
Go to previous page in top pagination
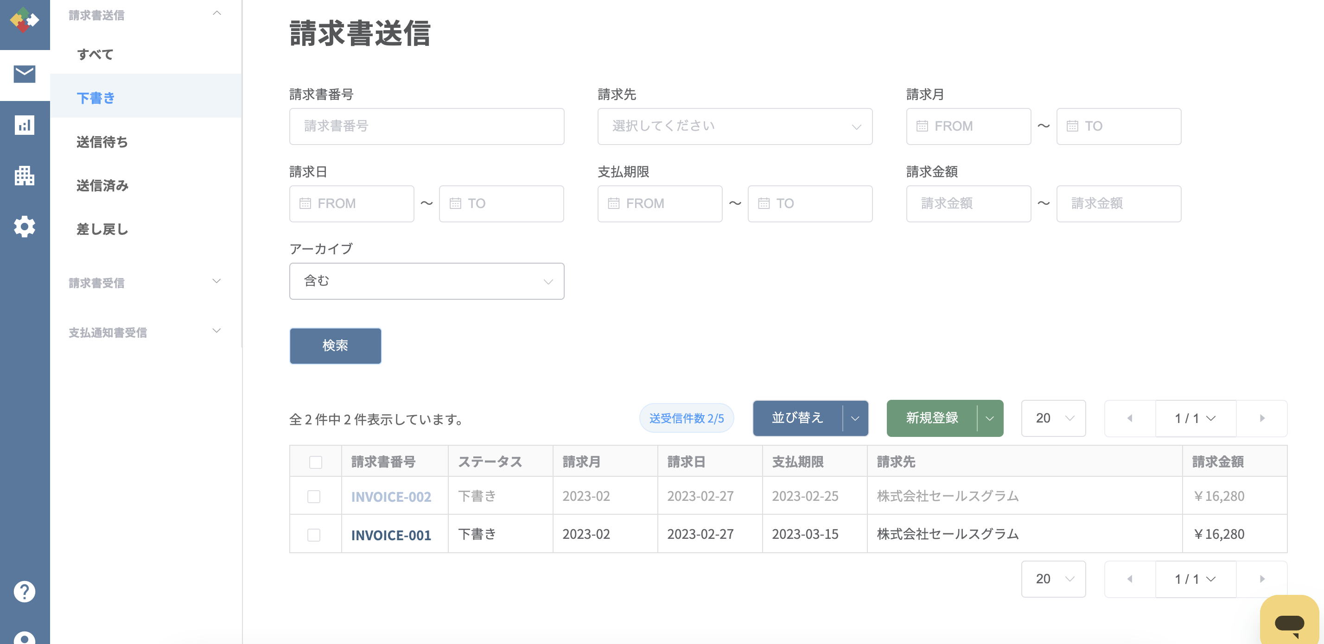(x=1130, y=418)
